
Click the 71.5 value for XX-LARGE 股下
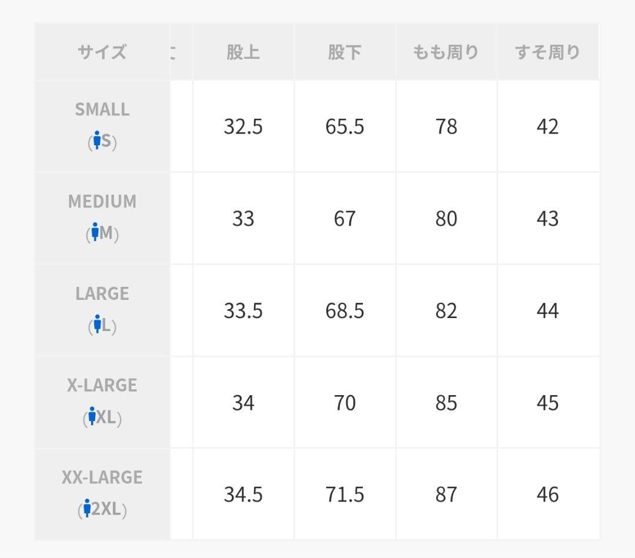coord(345,494)
